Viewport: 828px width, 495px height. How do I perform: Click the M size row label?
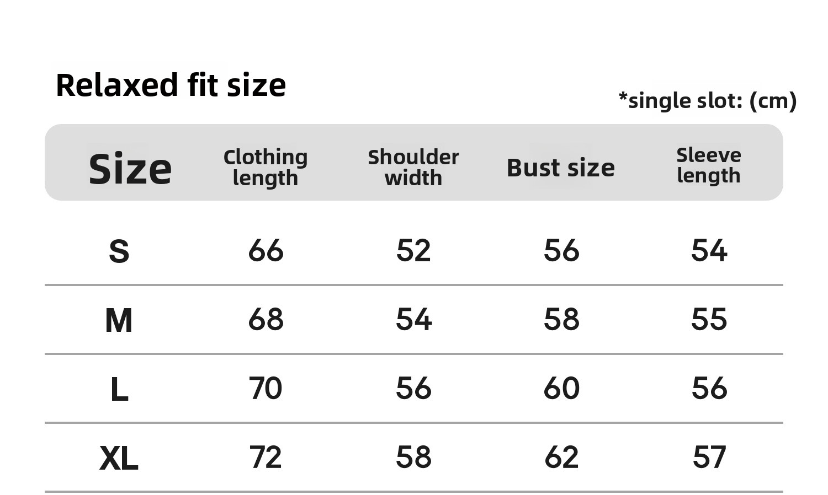pyautogui.click(x=119, y=320)
